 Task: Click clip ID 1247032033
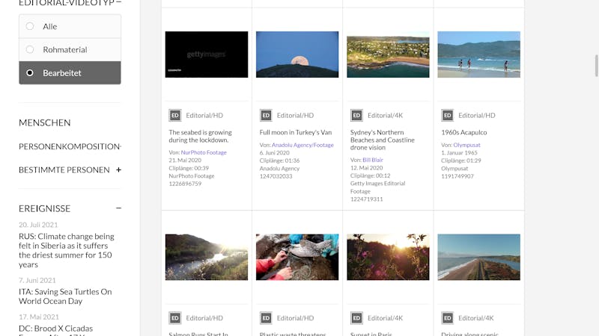pos(276,176)
